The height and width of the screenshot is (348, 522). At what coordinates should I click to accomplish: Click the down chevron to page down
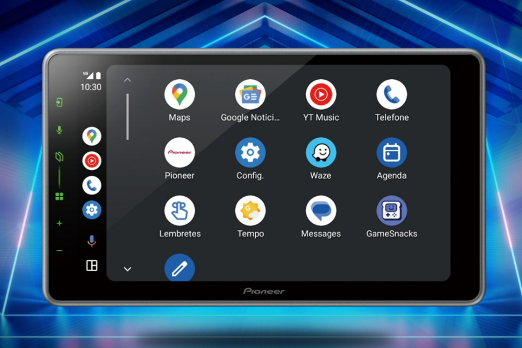pos(127,269)
